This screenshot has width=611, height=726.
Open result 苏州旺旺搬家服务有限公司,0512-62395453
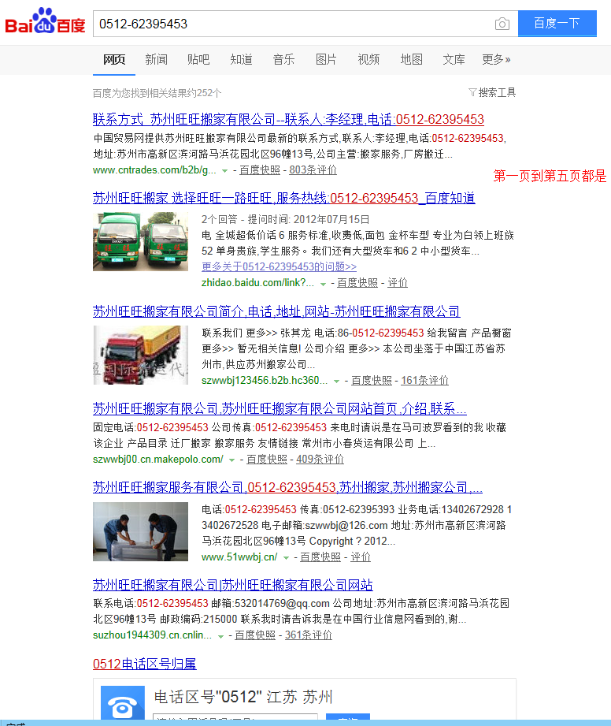point(287,488)
